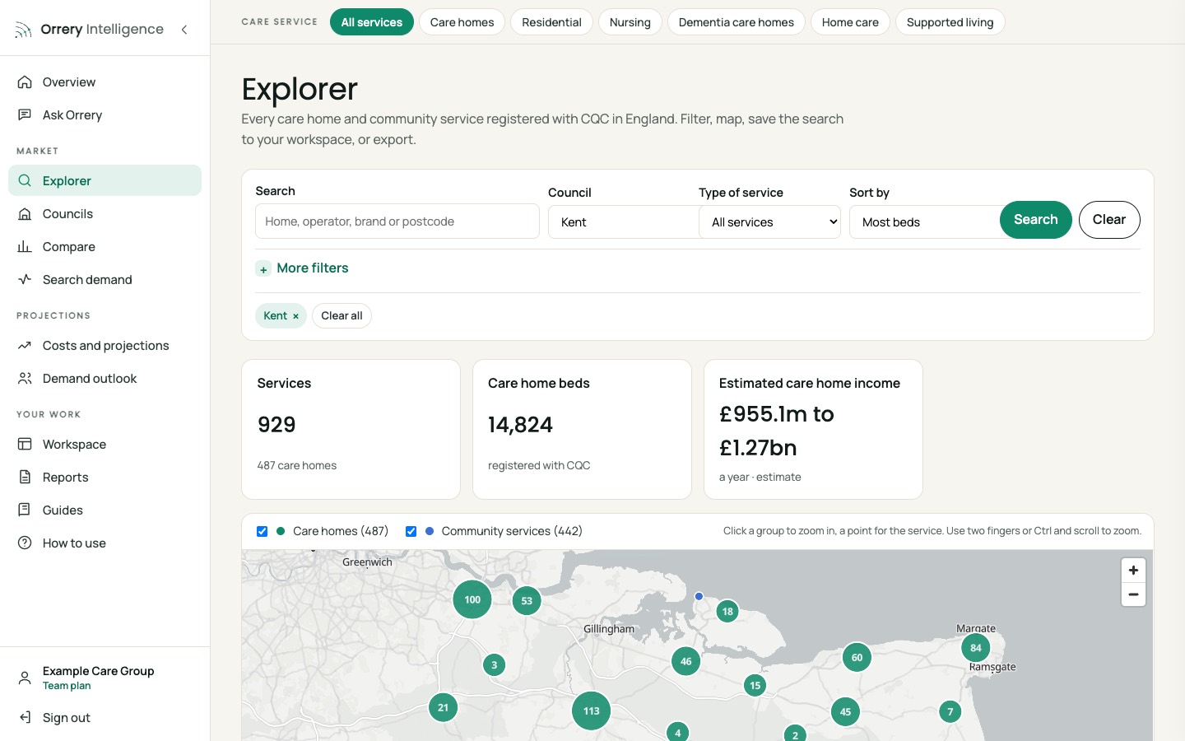The height and width of the screenshot is (741, 1185).
Task: Zoom out the map with minus button
Action: pyautogui.click(x=1133, y=594)
